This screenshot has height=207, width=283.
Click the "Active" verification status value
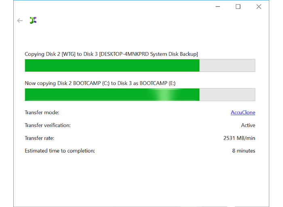point(248,125)
